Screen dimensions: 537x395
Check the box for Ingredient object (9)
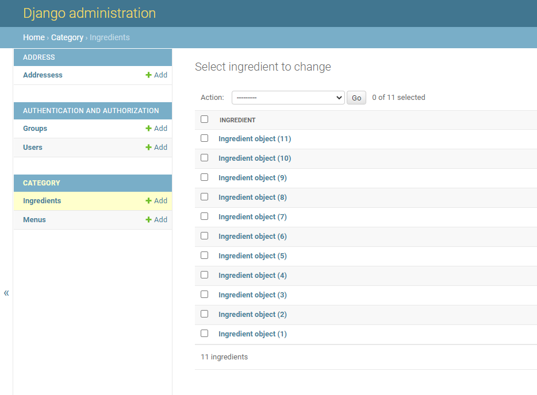205,177
